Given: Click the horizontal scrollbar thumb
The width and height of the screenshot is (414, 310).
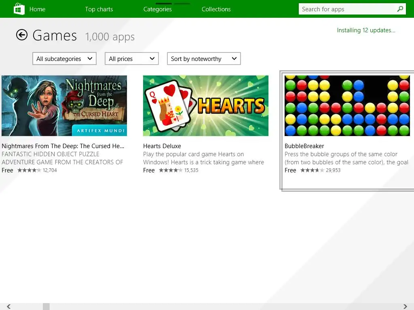Looking at the screenshot, I should tap(46, 307).
